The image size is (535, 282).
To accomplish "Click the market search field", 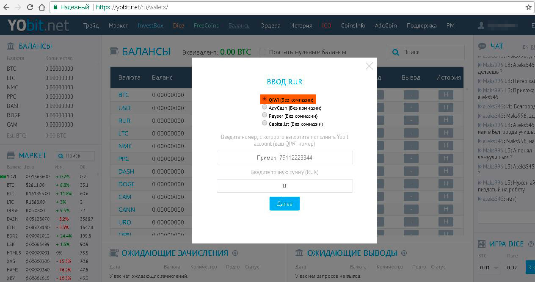I will pos(75,156).
